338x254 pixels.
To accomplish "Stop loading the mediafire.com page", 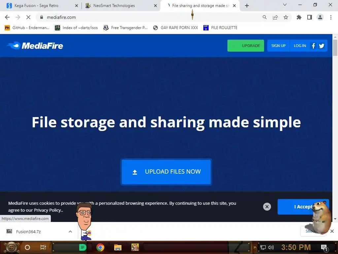I will [28, 17].
